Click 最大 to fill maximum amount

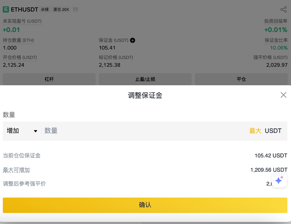pyautogui.click(x=255, y=131)
